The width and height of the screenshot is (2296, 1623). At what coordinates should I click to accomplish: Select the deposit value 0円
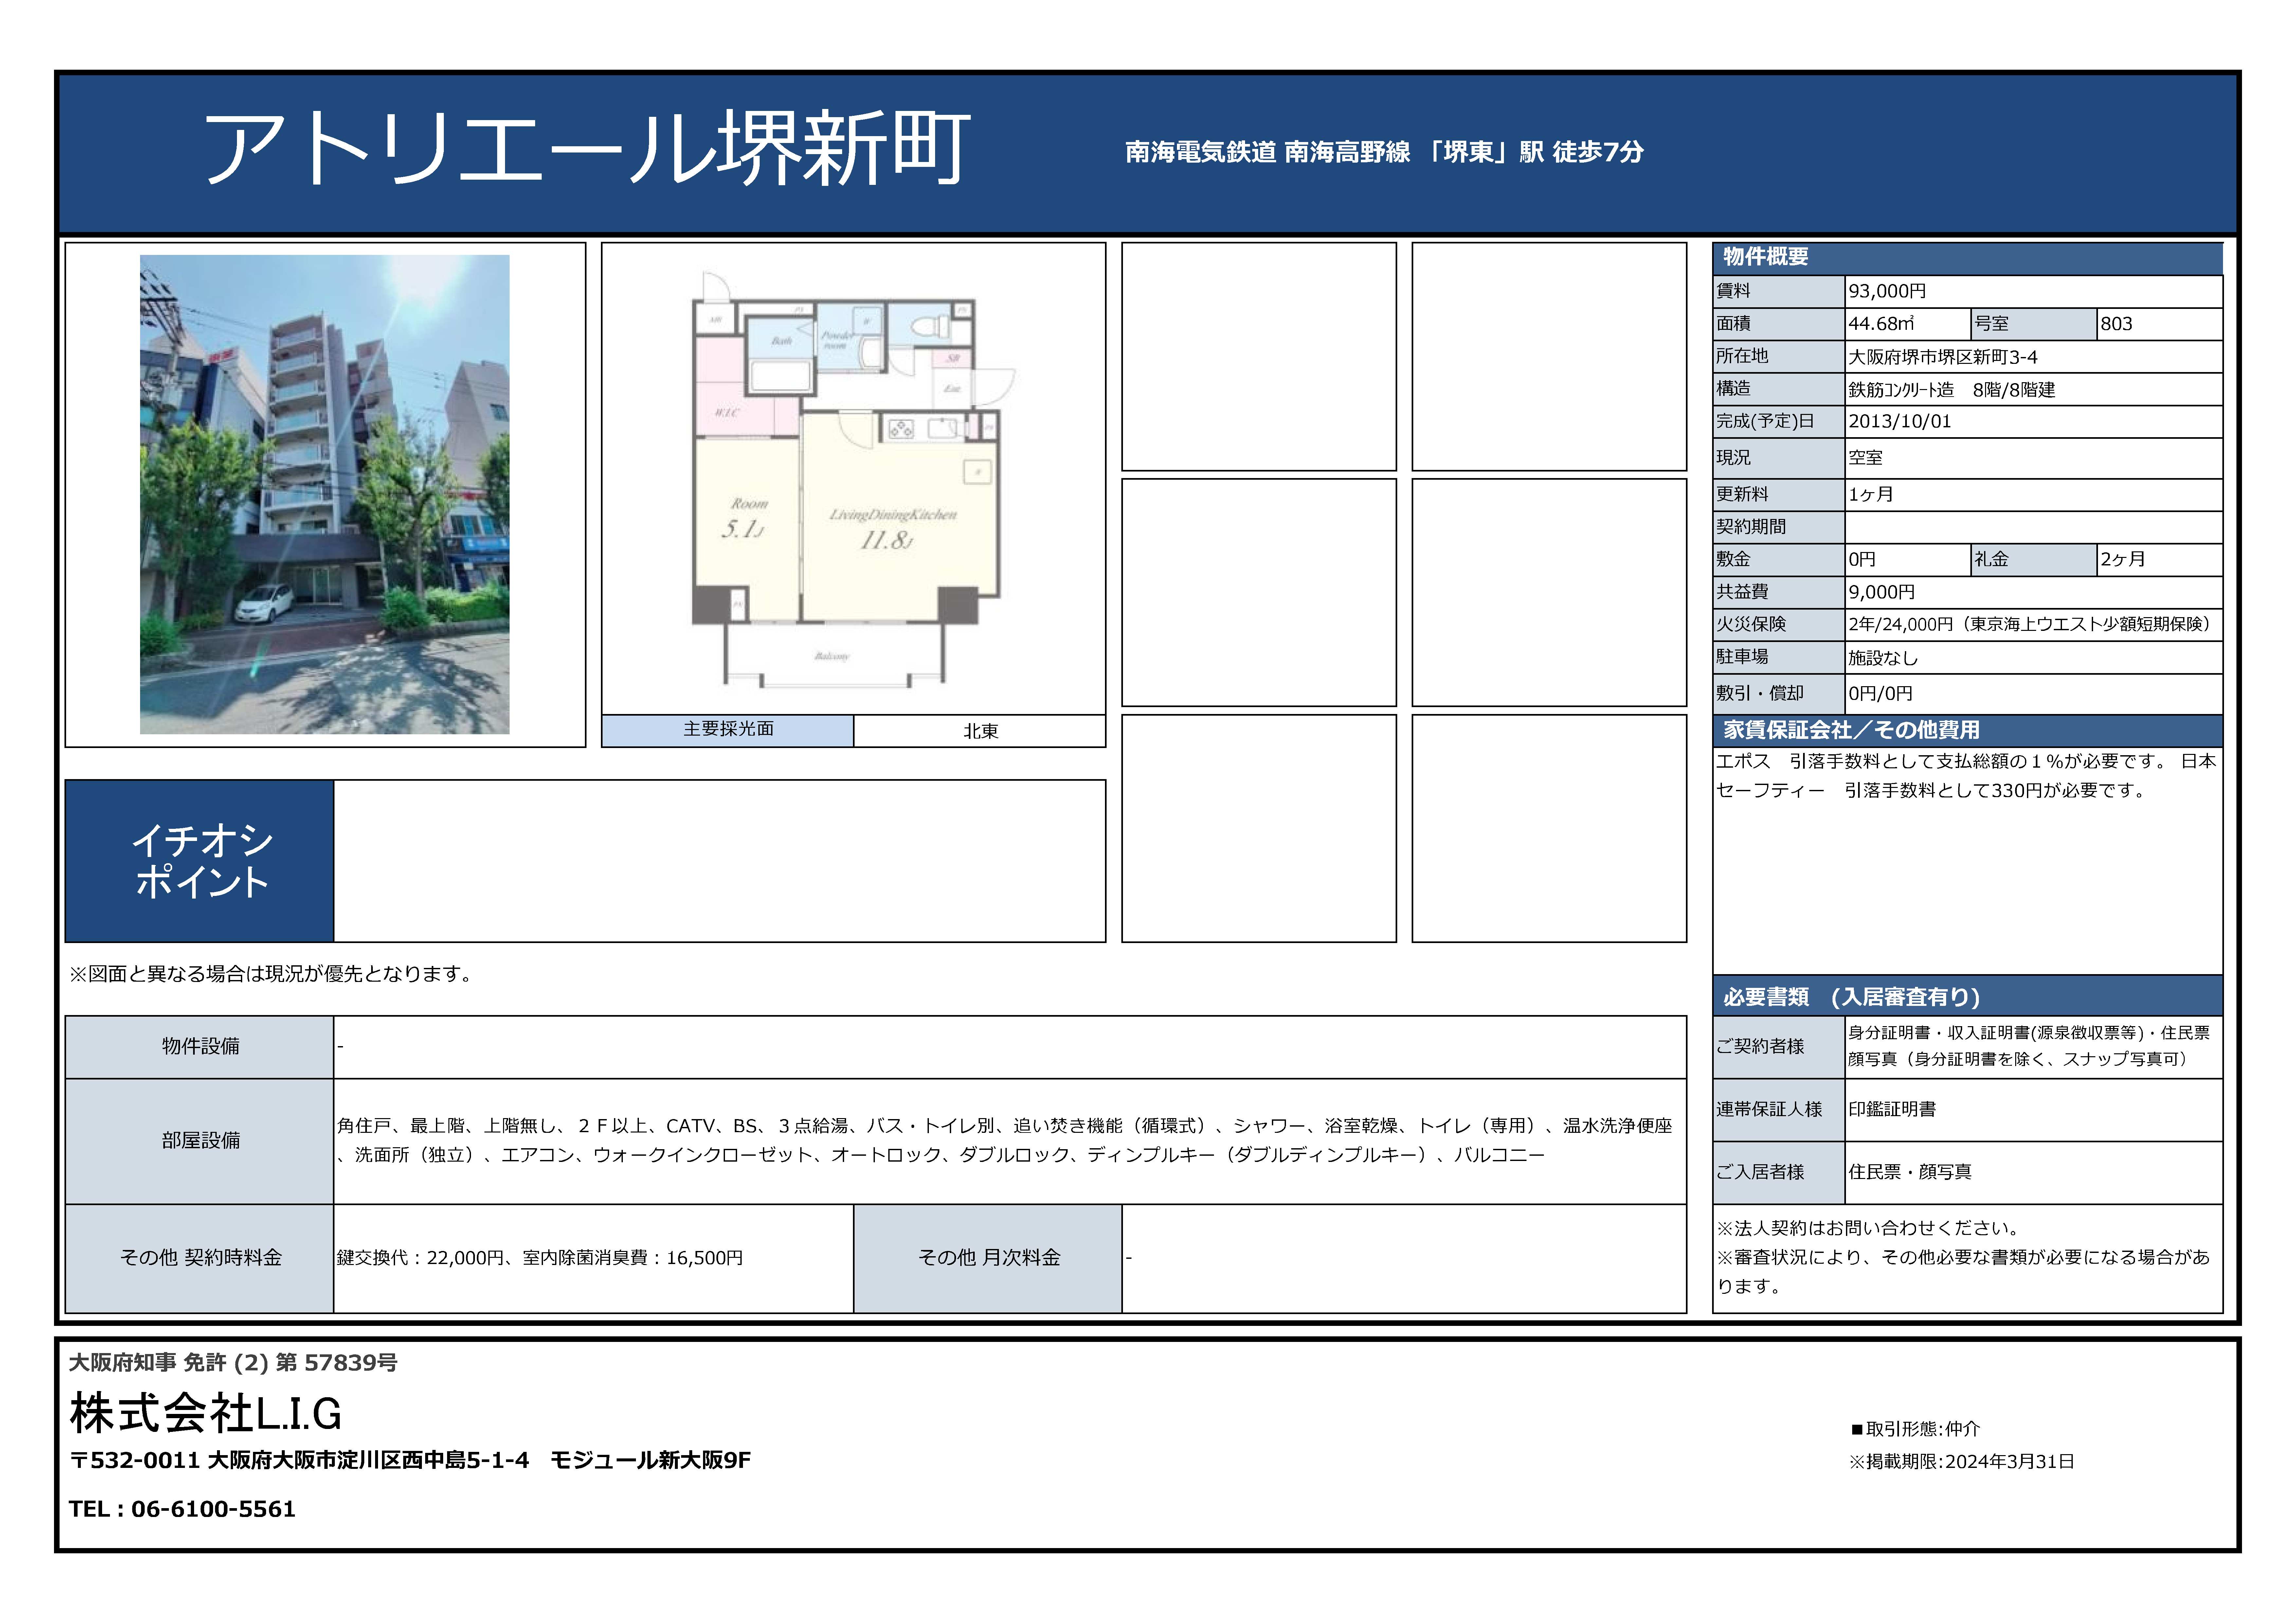pyautogui.click(x=1862, y=560)
